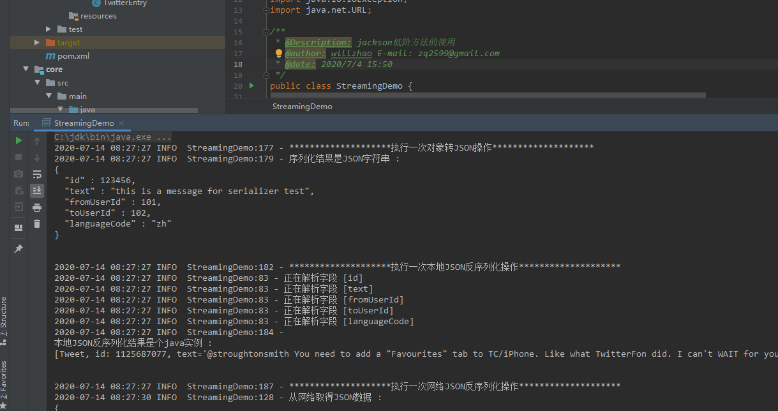Fold the javadoc comment at line 15
This screenshot has width=778, height=411.
pos(266,31)
